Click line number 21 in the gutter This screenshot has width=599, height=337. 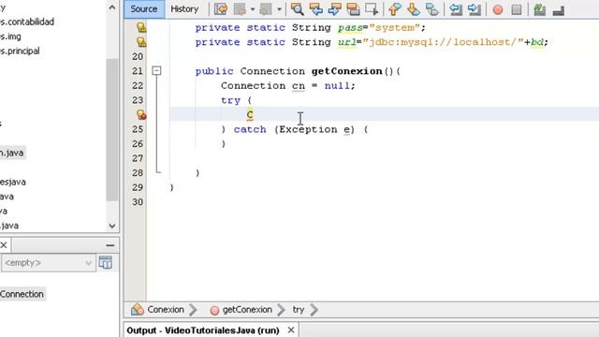138,71
